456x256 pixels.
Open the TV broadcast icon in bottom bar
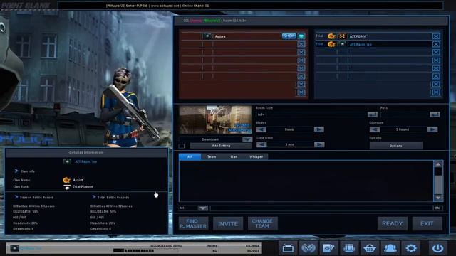coord(288,248)
